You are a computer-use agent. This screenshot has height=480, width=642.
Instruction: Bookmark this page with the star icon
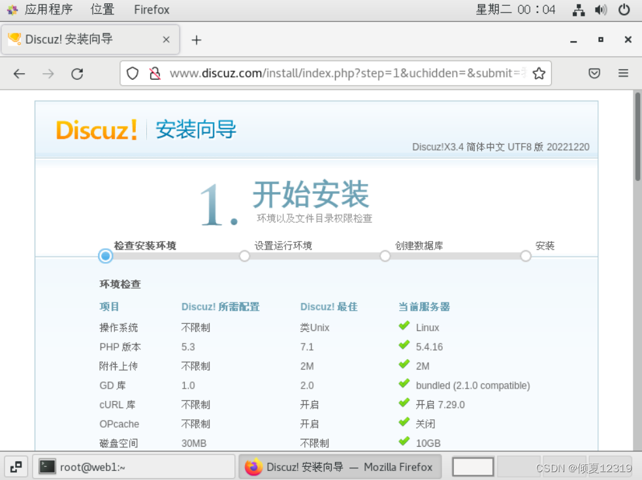pyautogui.click(x=539, y=73)
